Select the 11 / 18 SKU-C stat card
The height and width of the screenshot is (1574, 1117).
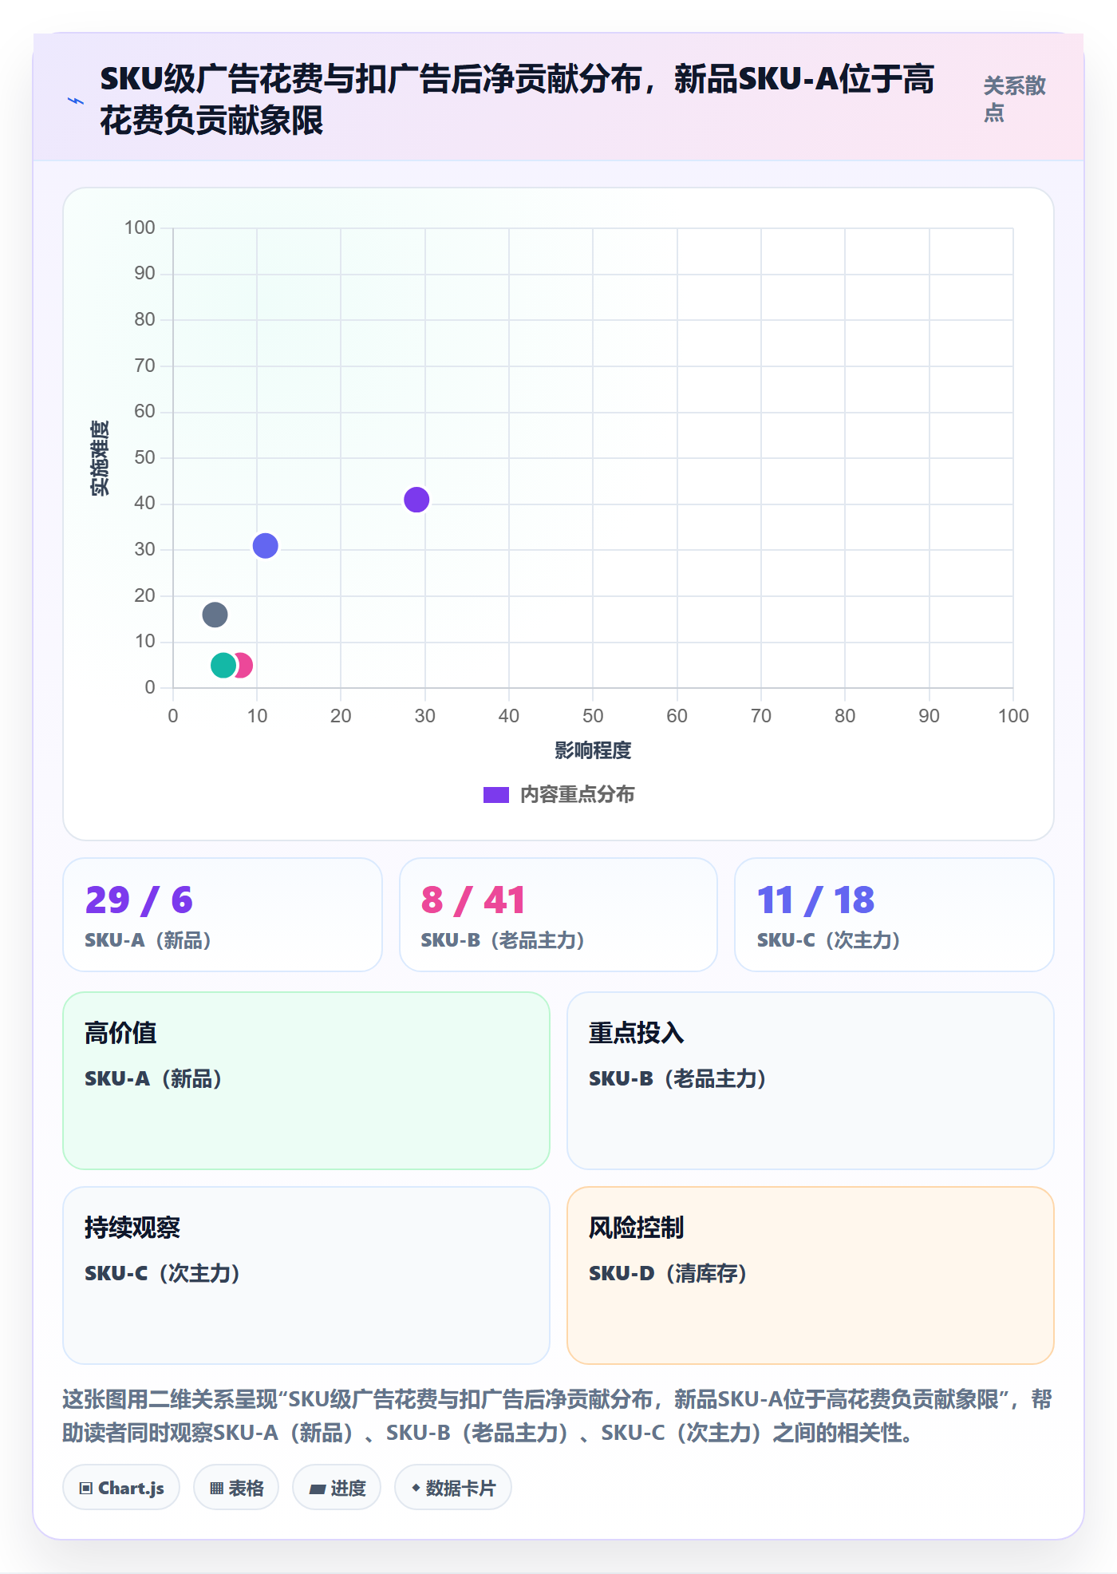(x=894, y=915)
